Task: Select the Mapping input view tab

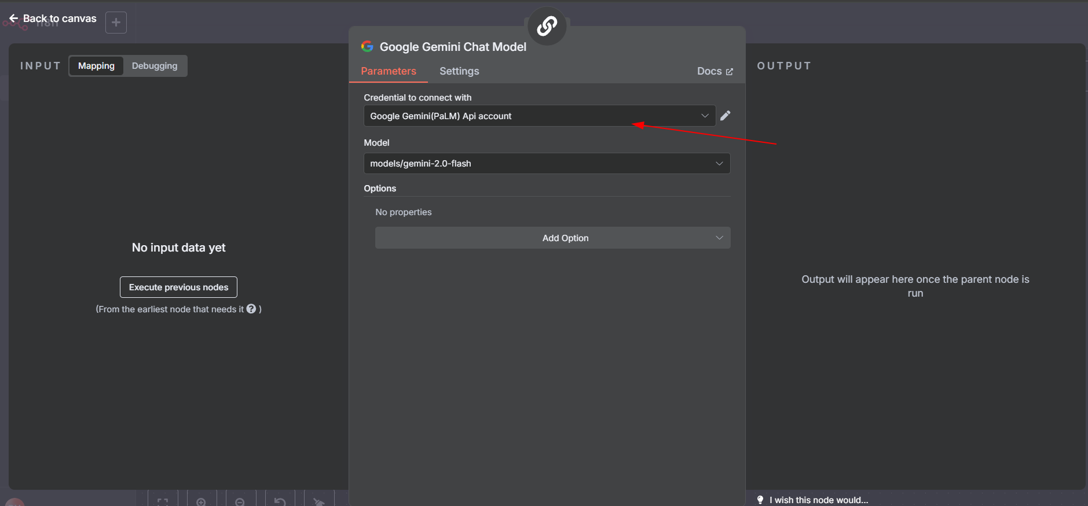Action: pyautogui.click(x=96, y=66)
